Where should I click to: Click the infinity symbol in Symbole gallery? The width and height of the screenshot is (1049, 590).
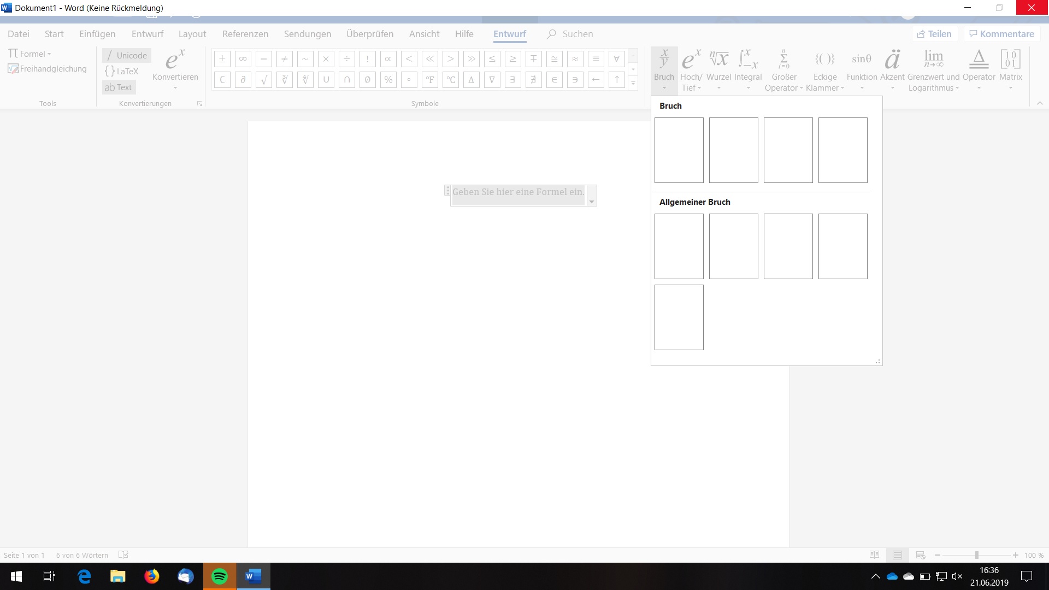[x=243, y=59]
